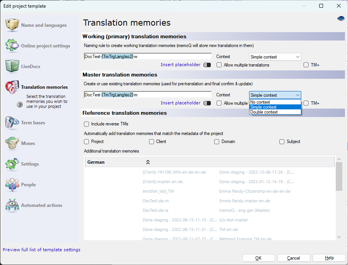Click the Term bases sidebar icon
348x265 pixels.
pos(12,123)
